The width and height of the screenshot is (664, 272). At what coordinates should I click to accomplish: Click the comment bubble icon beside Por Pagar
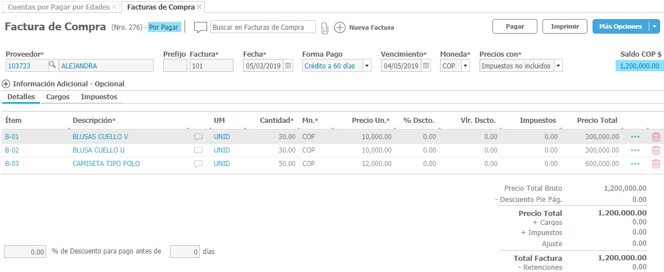point(200,27)
